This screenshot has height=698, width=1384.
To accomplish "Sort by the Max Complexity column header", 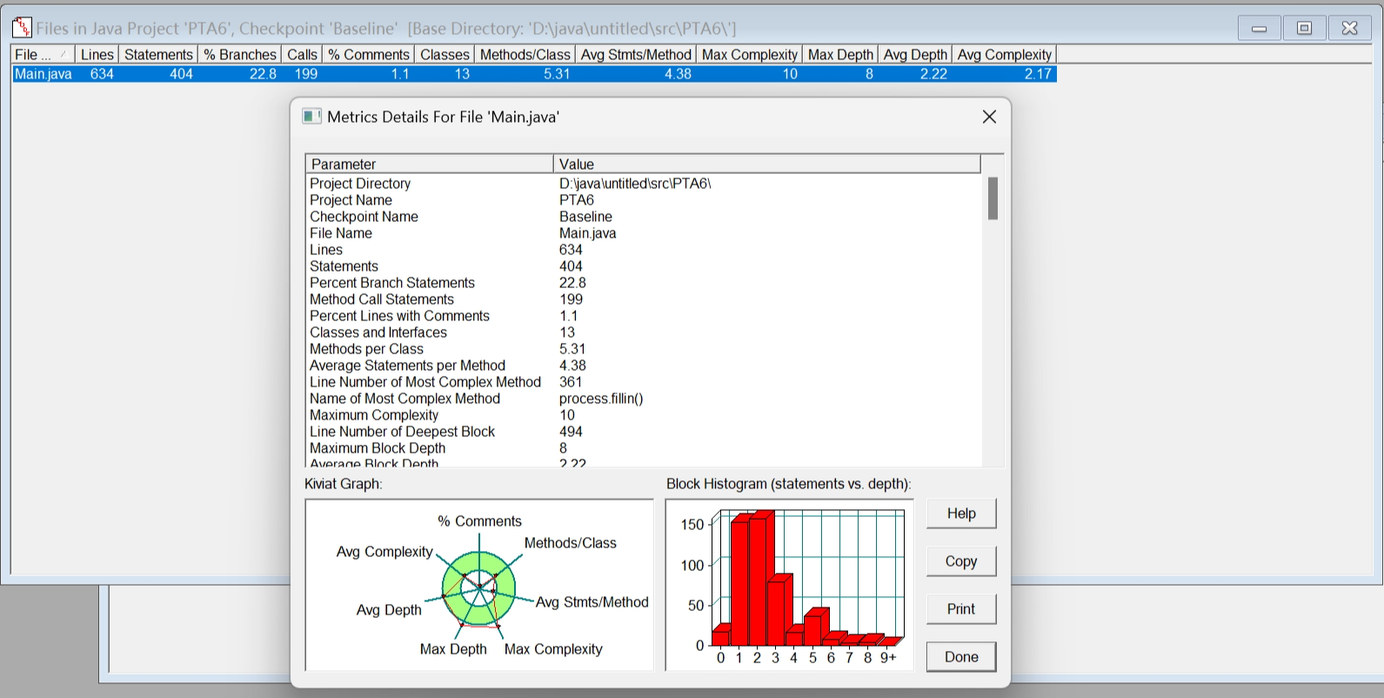I will pos(749,54).
